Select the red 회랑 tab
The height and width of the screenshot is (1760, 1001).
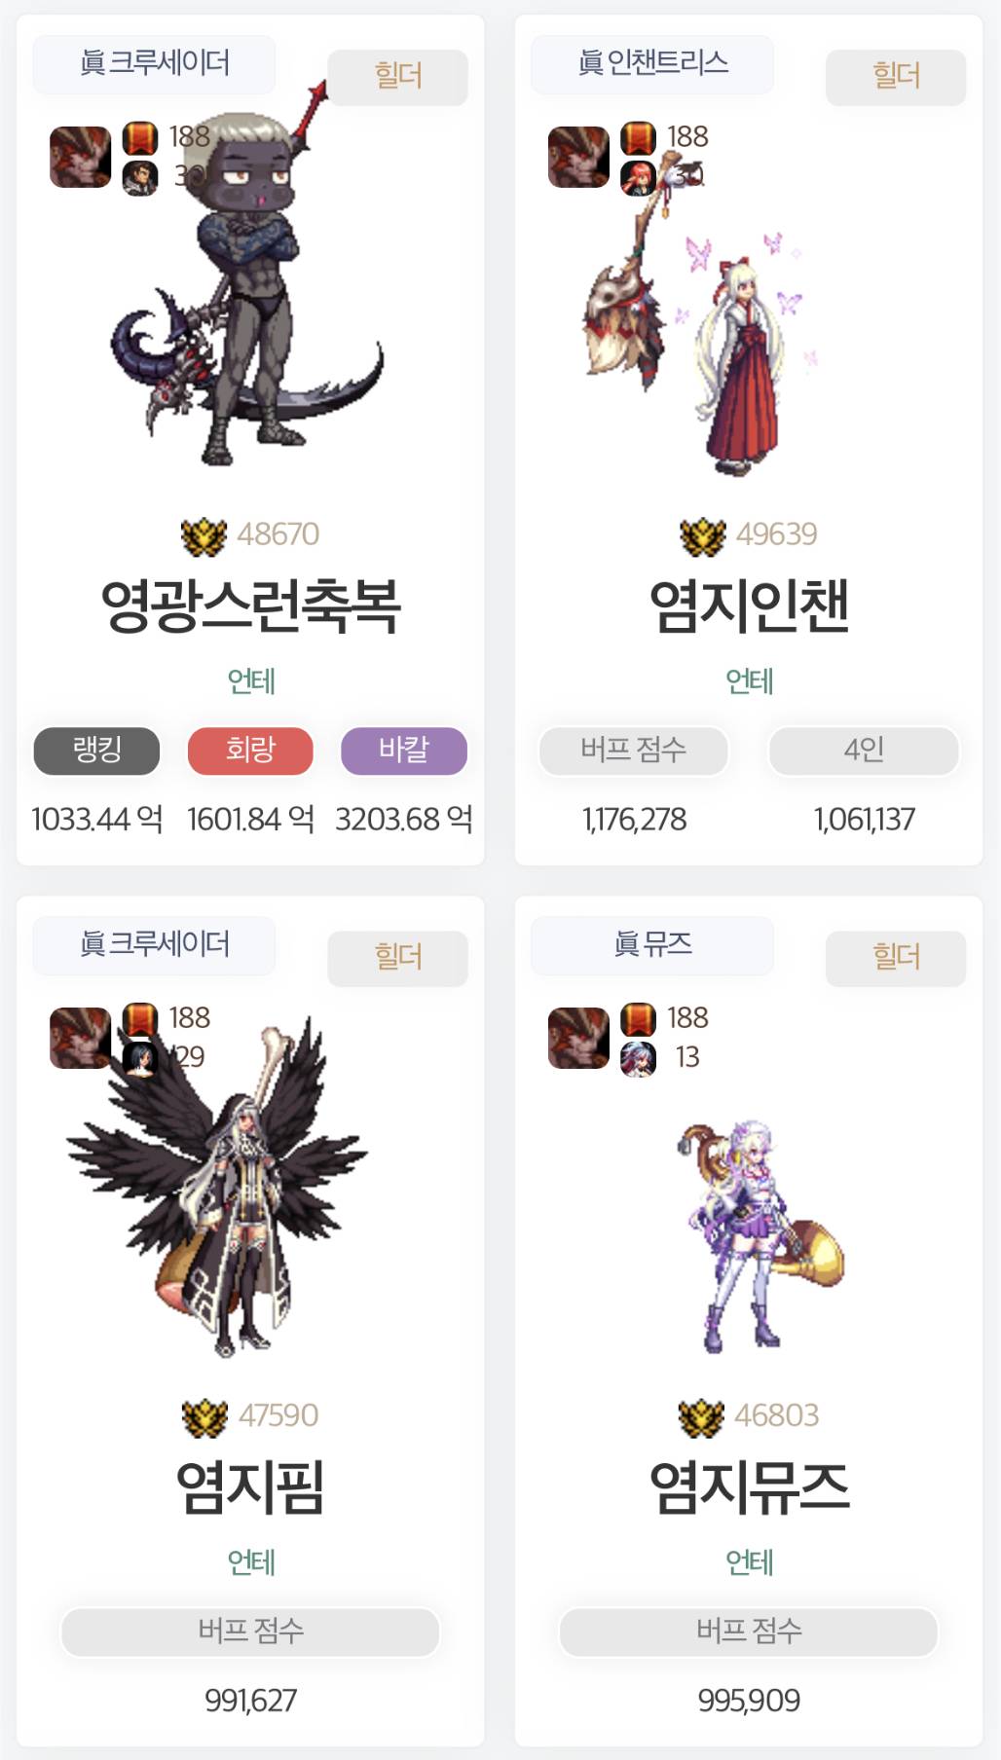250,751
